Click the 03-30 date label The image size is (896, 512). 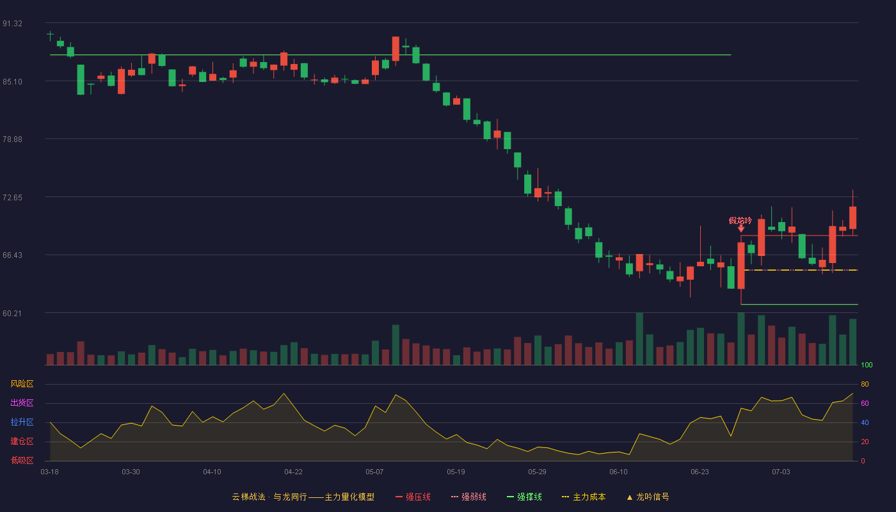131,472
